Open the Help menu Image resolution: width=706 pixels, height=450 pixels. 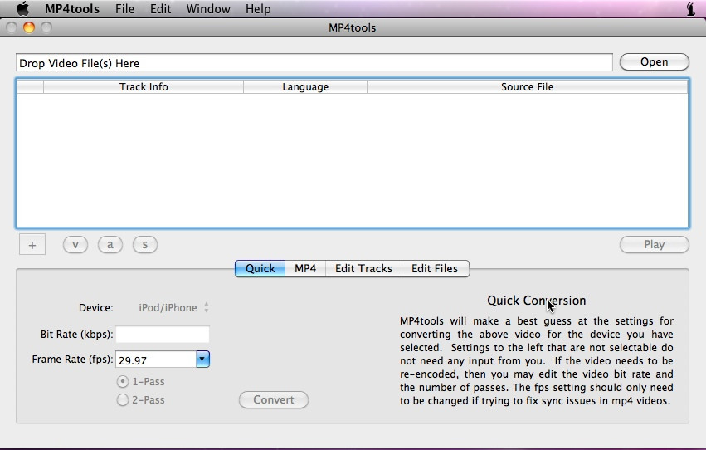258,8
